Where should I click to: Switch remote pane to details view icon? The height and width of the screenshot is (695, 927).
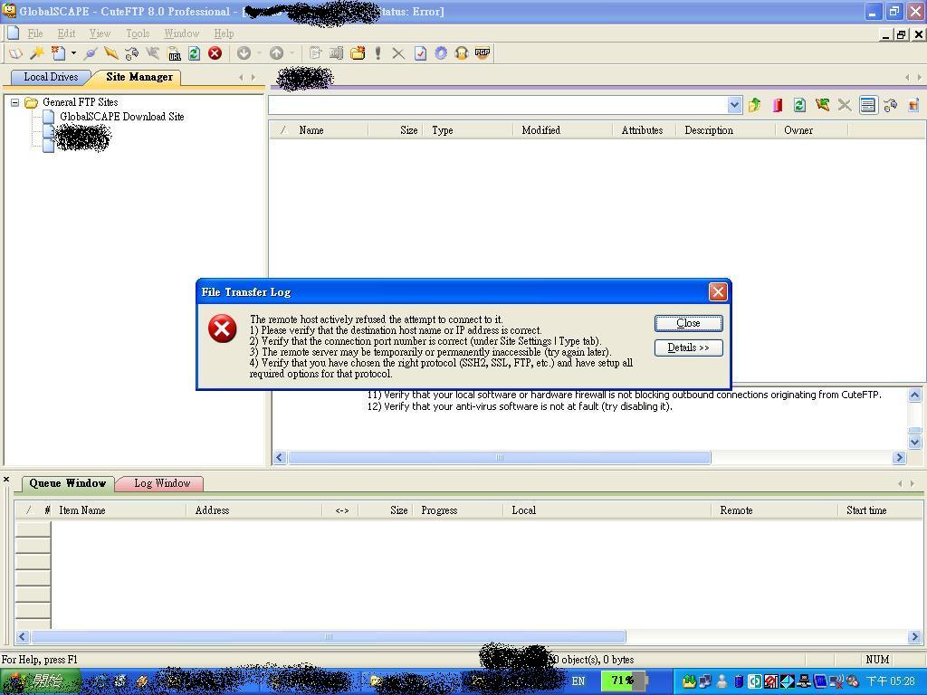(x=867, y=105)
